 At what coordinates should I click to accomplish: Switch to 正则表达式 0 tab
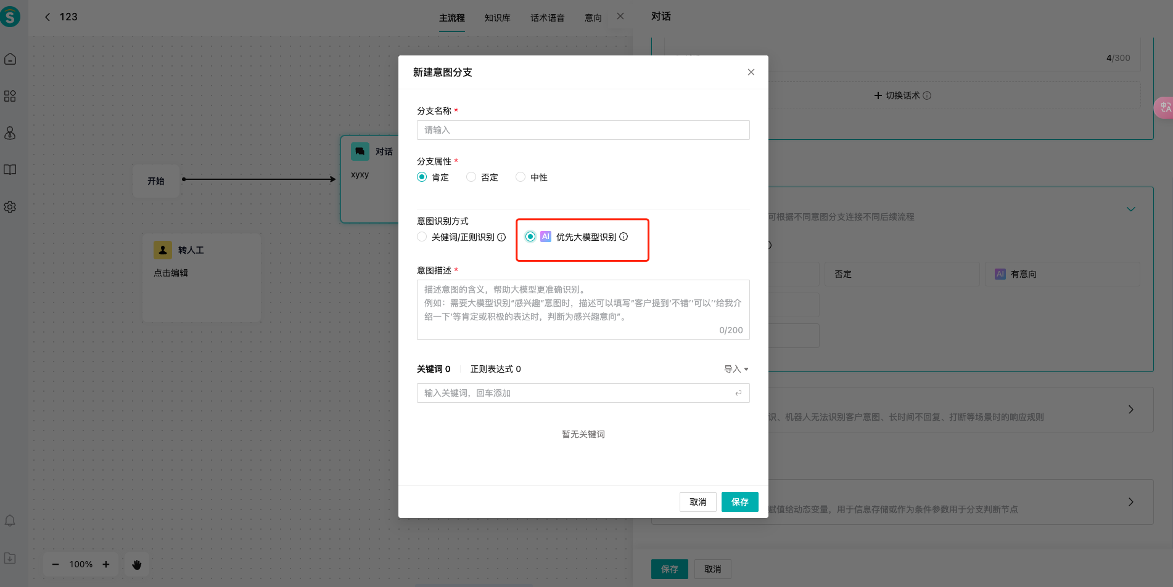(496, 369)
